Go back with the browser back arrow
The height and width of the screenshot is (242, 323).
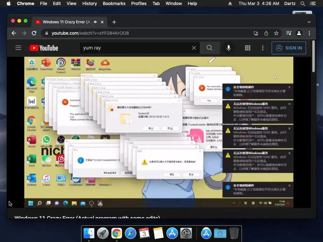14,33
